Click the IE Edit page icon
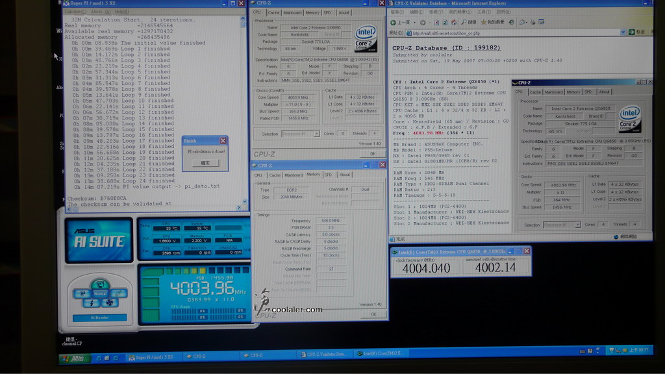 [x=542, y=22]
